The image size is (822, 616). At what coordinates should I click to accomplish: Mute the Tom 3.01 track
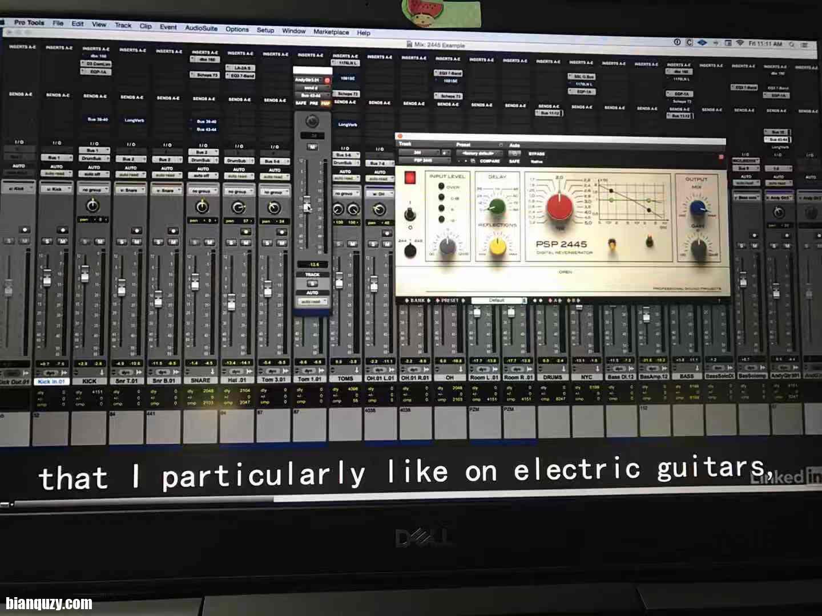coord(281,244)
